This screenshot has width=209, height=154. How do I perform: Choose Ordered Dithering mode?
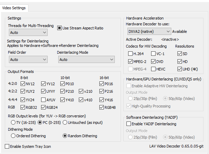(13, 136)
